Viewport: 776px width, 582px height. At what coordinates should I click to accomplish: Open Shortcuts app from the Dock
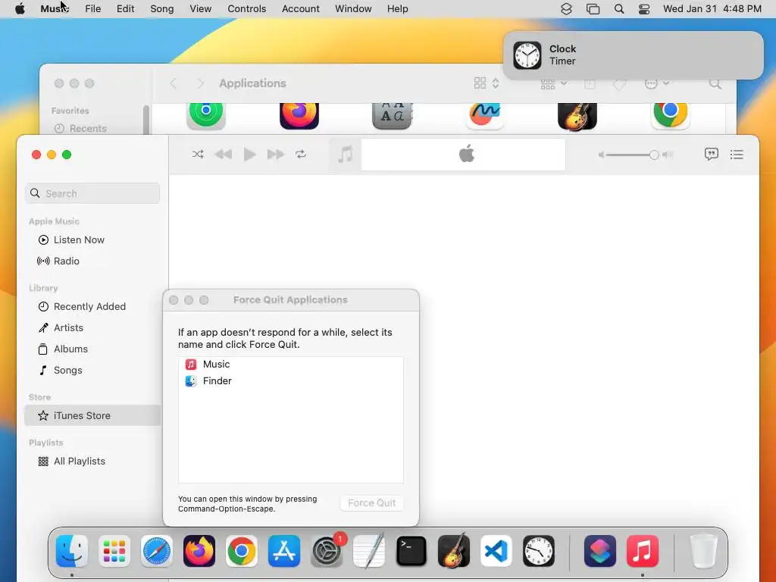coord(600,551)
